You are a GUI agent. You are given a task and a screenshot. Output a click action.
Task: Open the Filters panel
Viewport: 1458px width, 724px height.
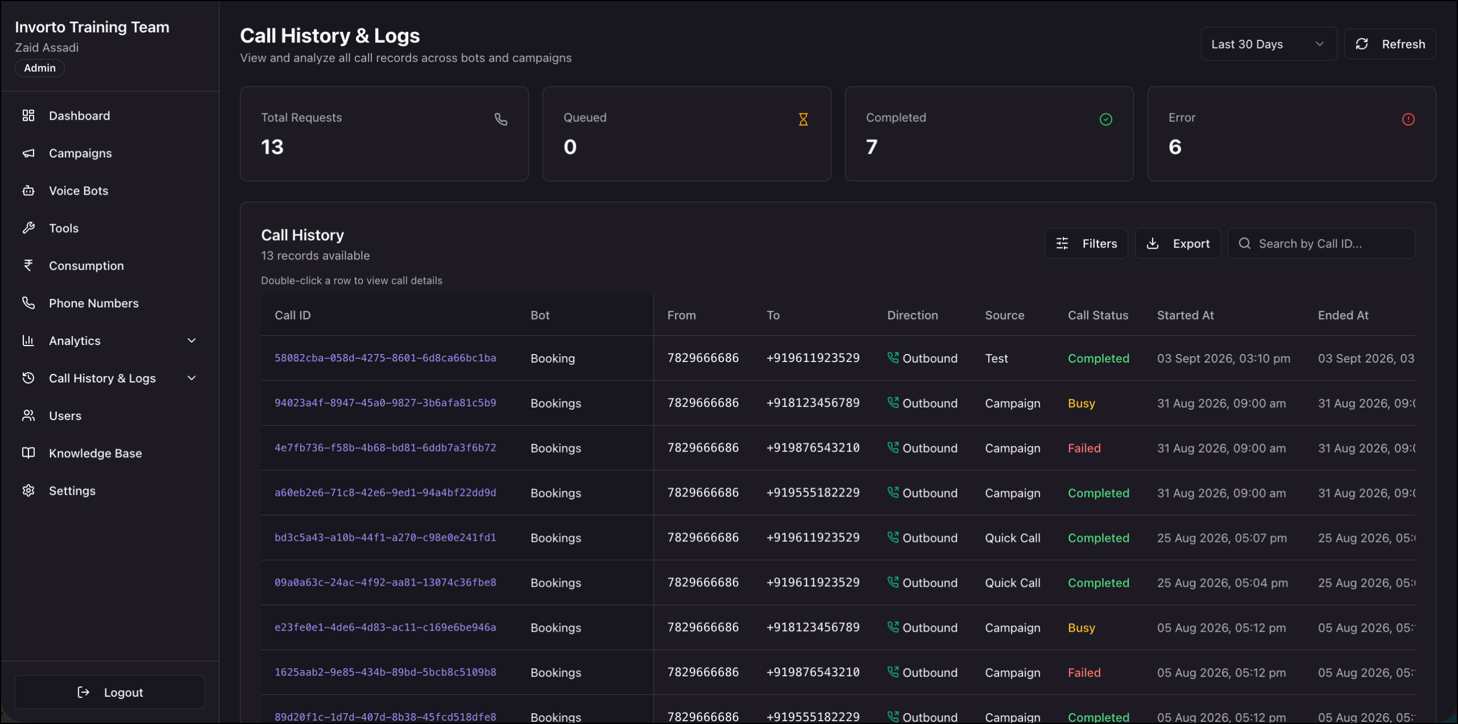pos(1086,244)
